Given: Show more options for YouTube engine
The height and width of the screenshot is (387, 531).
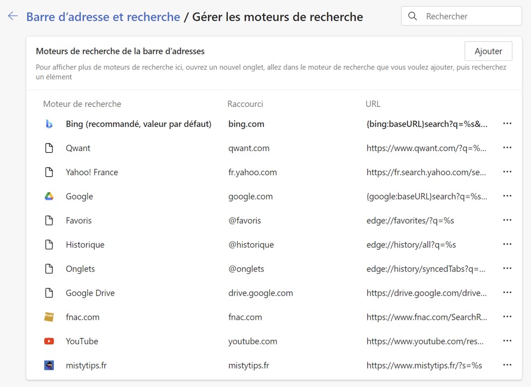Looking at the screenshot, I should (x=507, y=341).
